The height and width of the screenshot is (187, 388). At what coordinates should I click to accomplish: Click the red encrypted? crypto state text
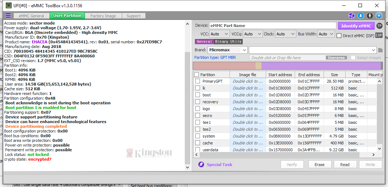click(x=39, y=159)
